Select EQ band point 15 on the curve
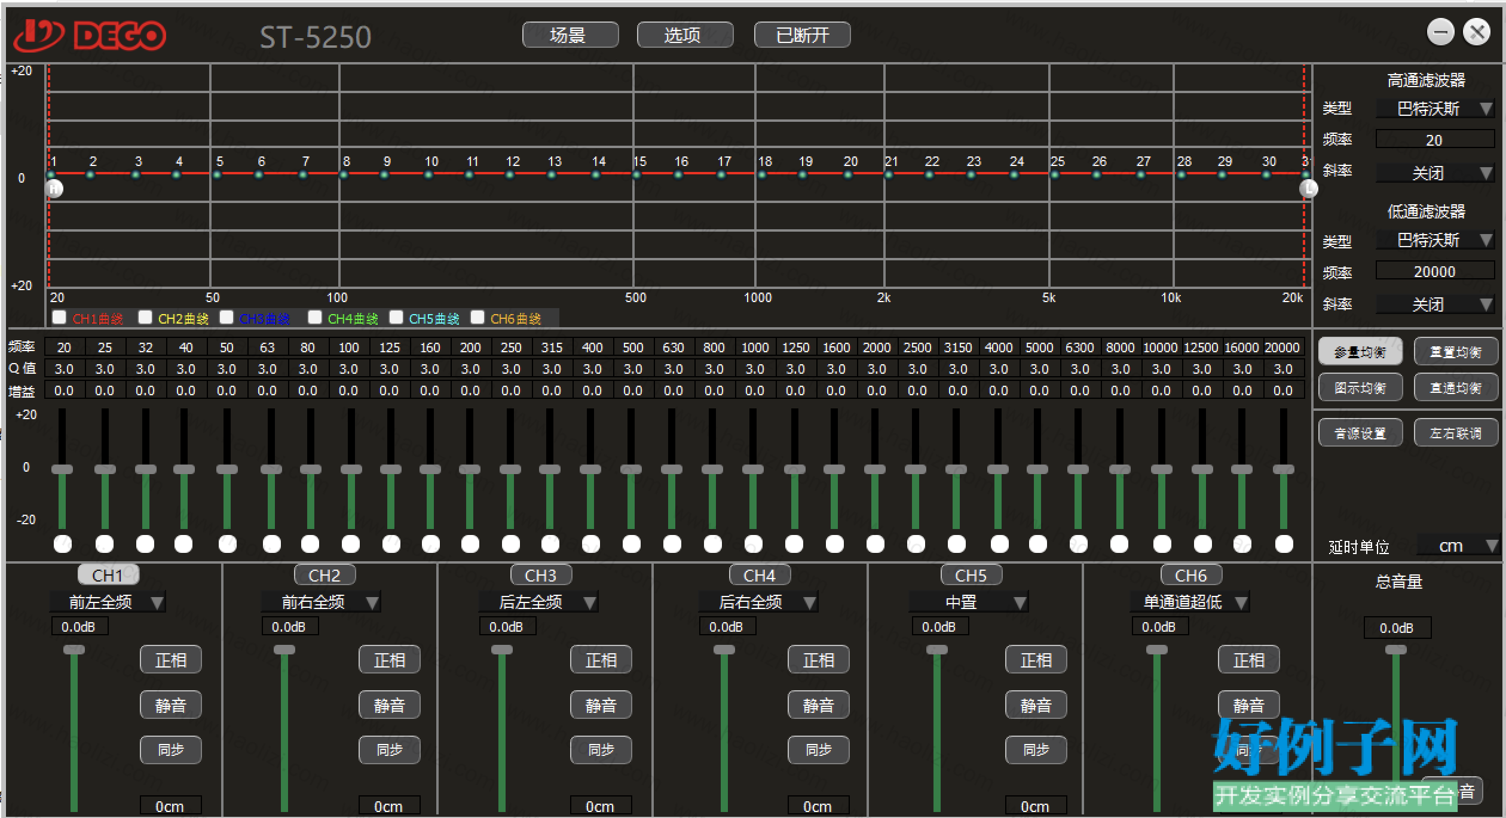This screenshot has width=1506, height=818. point(636,174)
